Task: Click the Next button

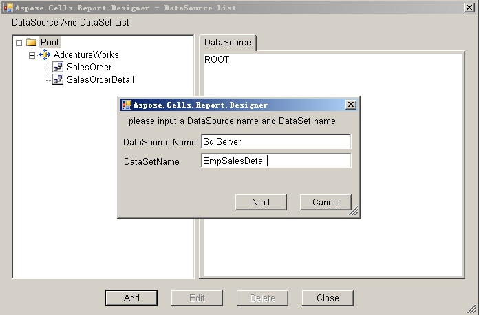Action: pyautogui.click(x=261, y=202)
